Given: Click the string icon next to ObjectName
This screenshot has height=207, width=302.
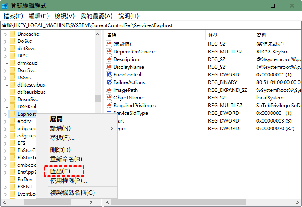Looking at the screenshot, I should coord(109,97).
